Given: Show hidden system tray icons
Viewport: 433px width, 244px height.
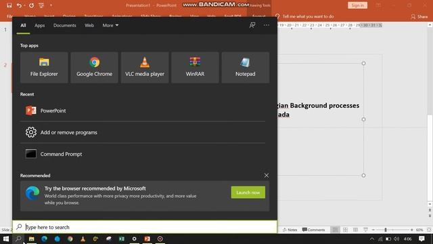Looking at the screenshot, I should point(372,239).
